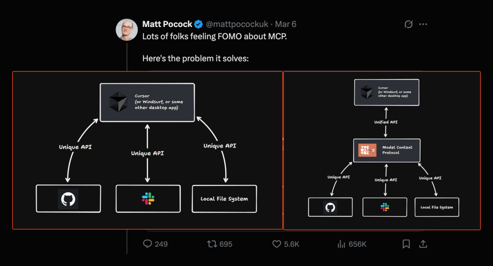The image size is (493, 266).
Task: Open the left diagram image with three APIs
Action: point(147,150)
